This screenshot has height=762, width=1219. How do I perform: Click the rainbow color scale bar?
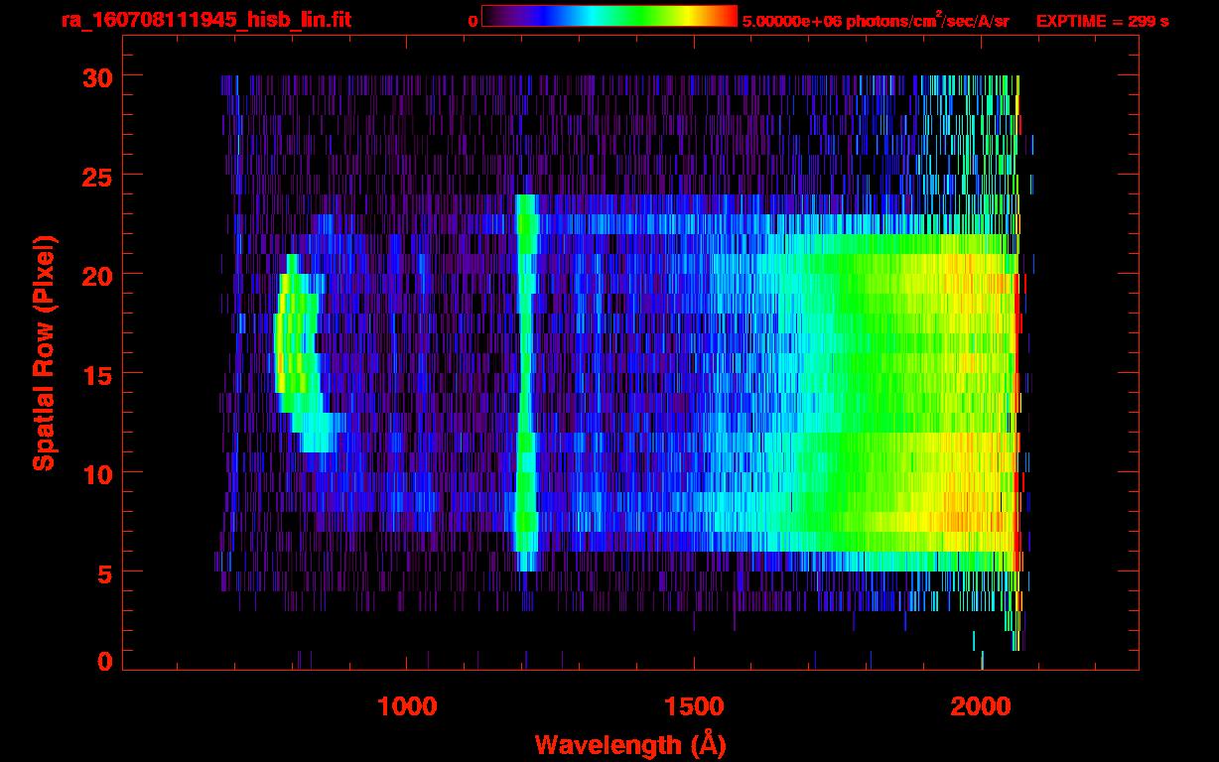coord(609,17)
